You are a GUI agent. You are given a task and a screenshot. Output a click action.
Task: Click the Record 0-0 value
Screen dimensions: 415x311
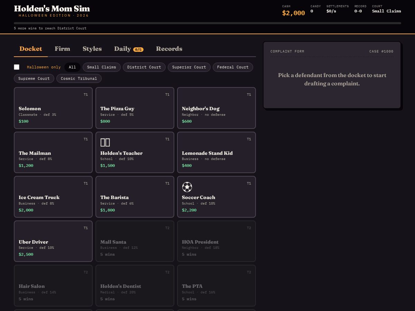click(358, 11)
